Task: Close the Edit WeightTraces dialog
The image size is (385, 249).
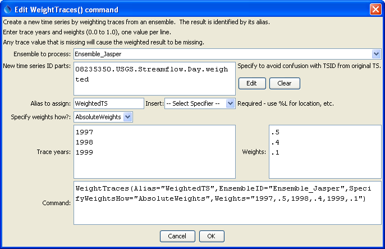Action: pyautogui.click(x=375, y=8)
